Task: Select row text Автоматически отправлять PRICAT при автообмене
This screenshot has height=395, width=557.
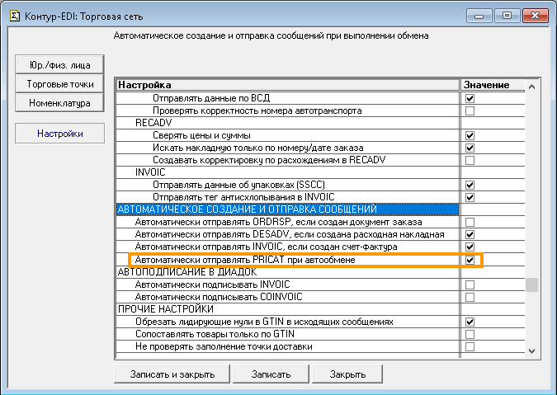Action: tap(245, 260)
